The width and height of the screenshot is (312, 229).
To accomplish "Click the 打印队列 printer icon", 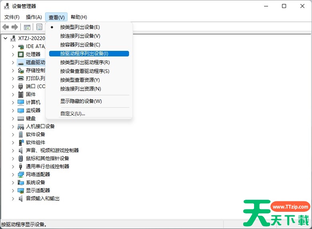I will coord(21,78).
